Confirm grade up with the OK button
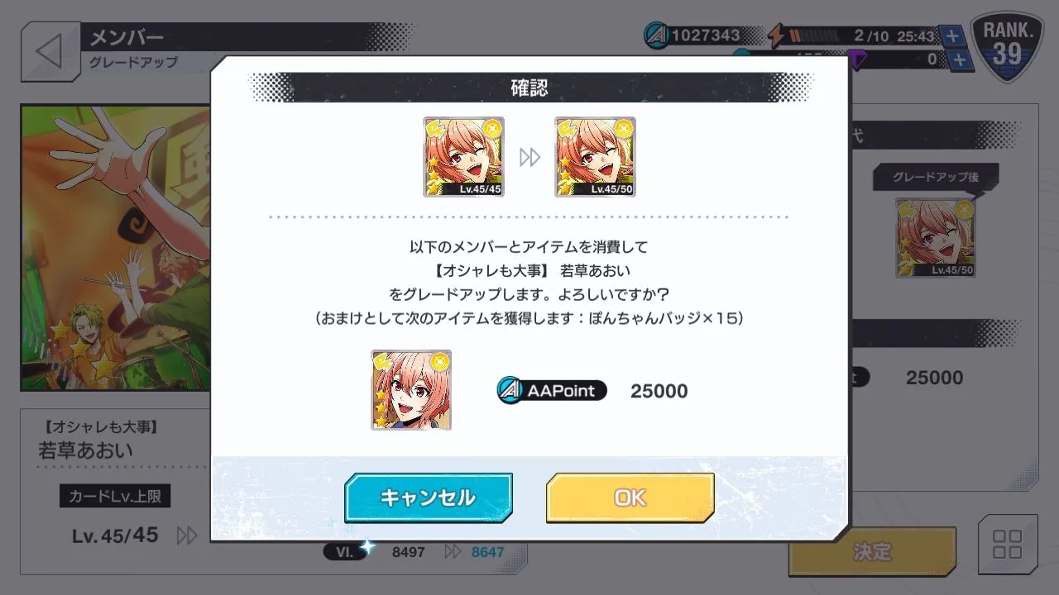 (630, 497)
